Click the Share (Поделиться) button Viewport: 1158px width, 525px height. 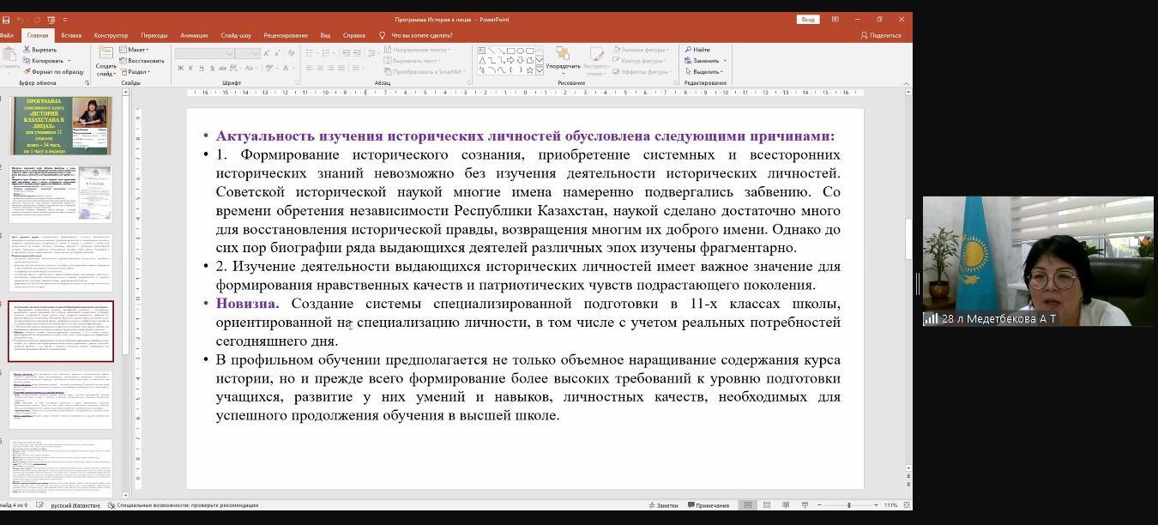pos(881,35)
